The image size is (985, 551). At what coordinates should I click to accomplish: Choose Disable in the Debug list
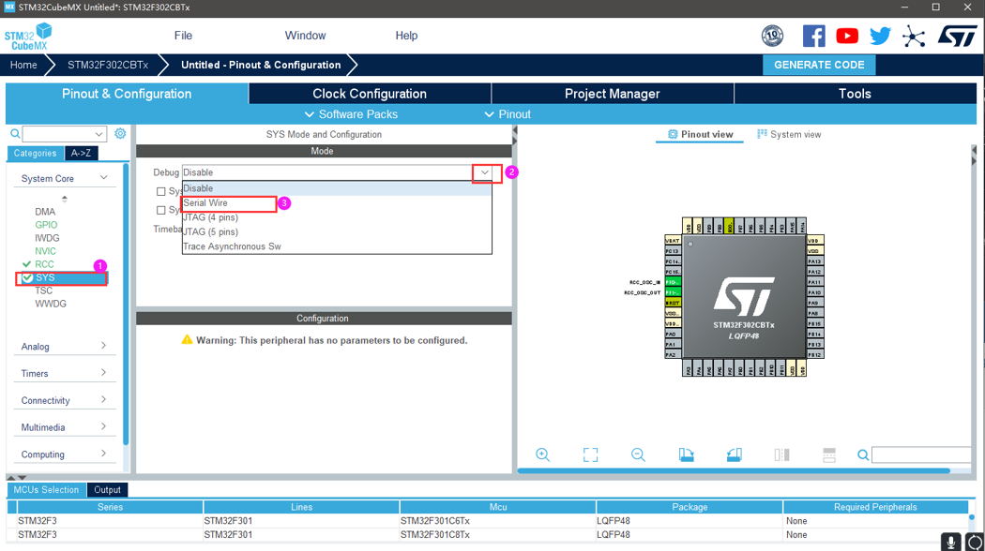[x=337, y=188]
